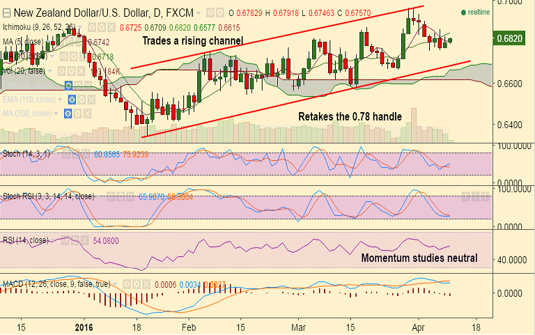Expand the Stoch (14, 3, 1) dropdown arrow

coord(54,154)
